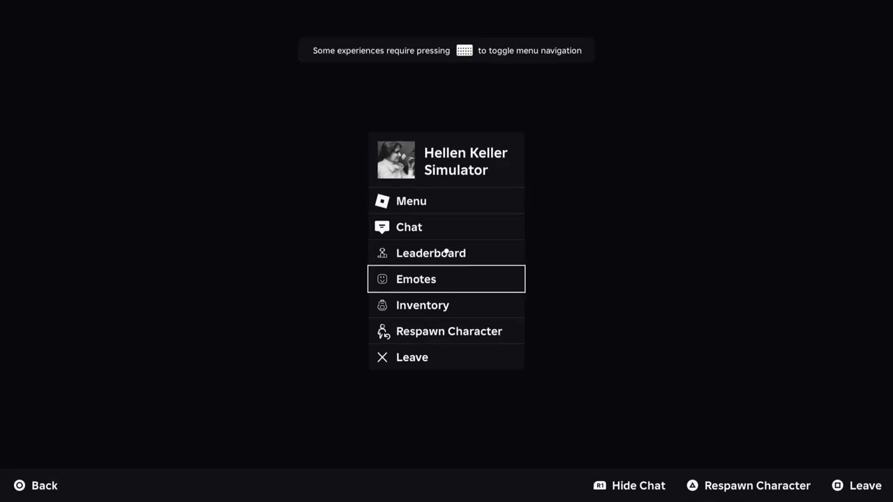This screenshot has height=502, width=893.
Task: Click Respawn Character in the bottom bar
Action: tap(749, 485)
